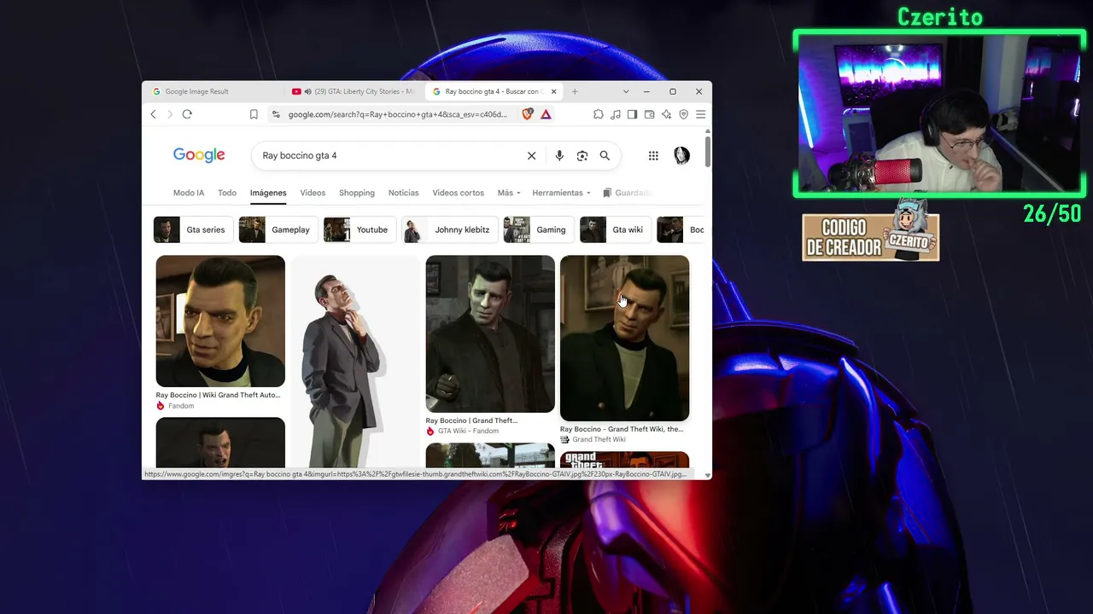Open the VPN shield icon
1093x614 pixels.
[683, 114]
